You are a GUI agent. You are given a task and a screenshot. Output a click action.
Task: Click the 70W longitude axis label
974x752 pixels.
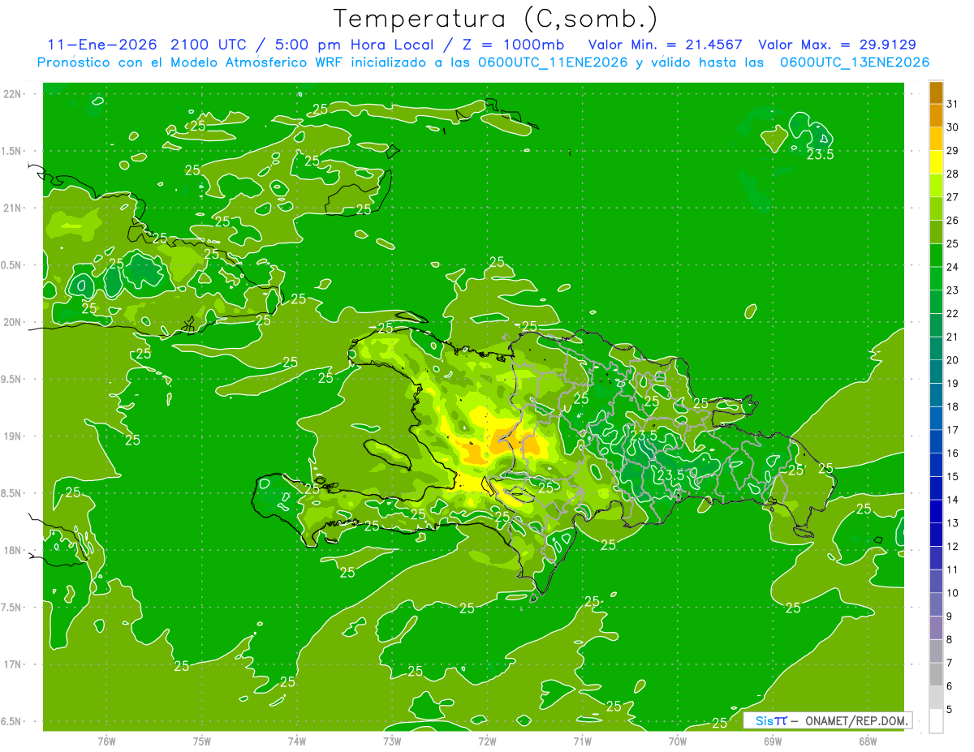(678, 741)
